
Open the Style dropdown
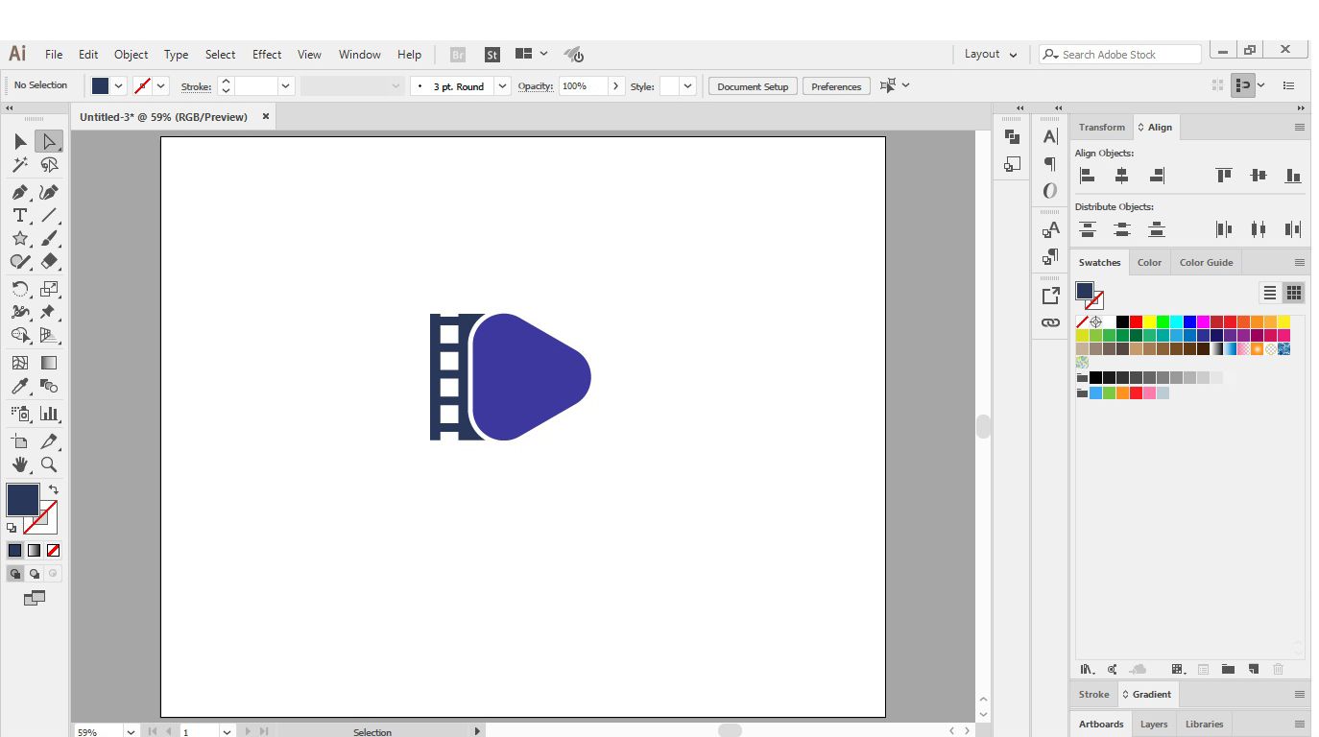pos(687,86)
